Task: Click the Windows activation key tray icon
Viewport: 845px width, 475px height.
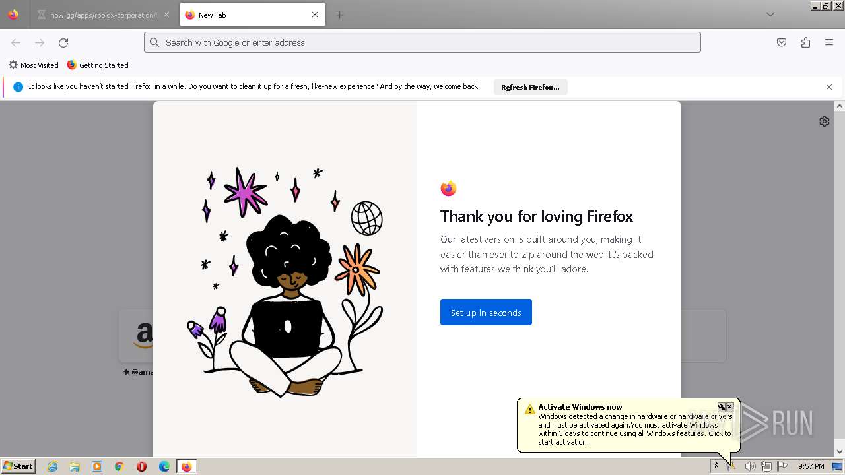Action: (x=732, y=466)
